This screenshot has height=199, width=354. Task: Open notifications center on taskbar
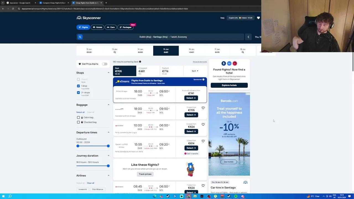(x=350, y=196)
